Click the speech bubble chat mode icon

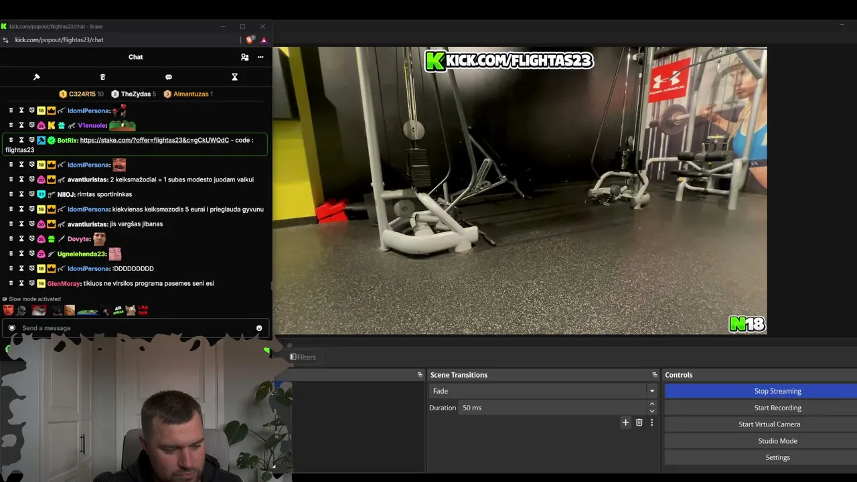[x=169, y=77]
